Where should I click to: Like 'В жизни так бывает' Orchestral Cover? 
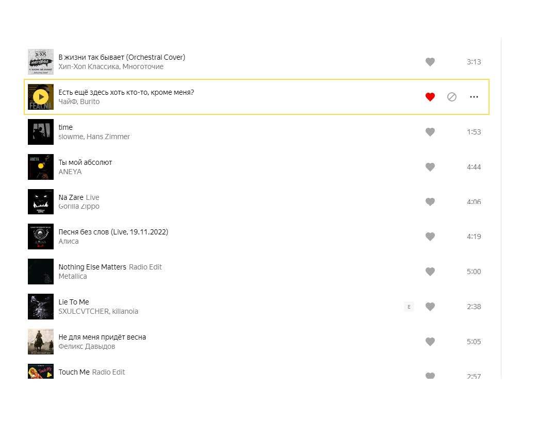coord(430,62)
